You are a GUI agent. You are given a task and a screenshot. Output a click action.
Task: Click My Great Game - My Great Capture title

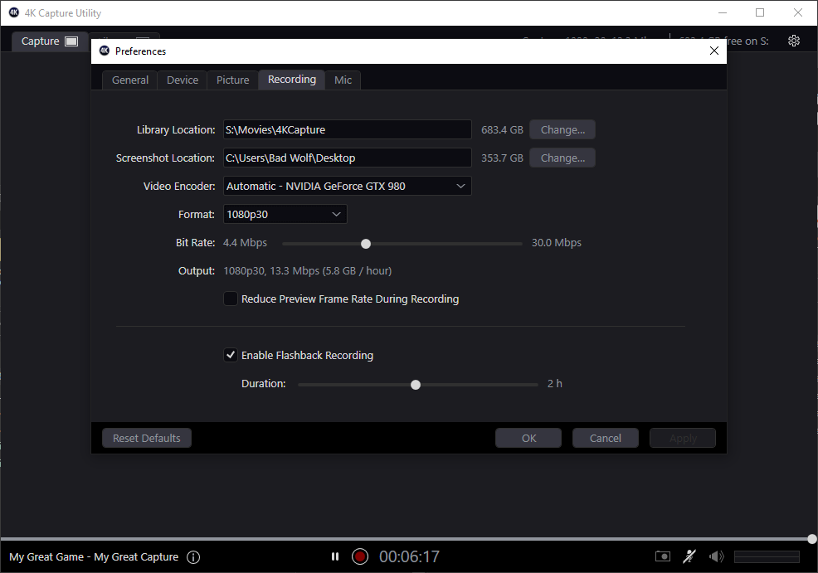(x=94, y=557)
